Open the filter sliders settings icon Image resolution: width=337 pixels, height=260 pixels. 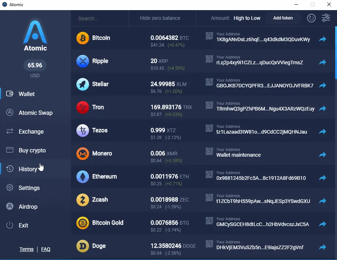[326, 18]
